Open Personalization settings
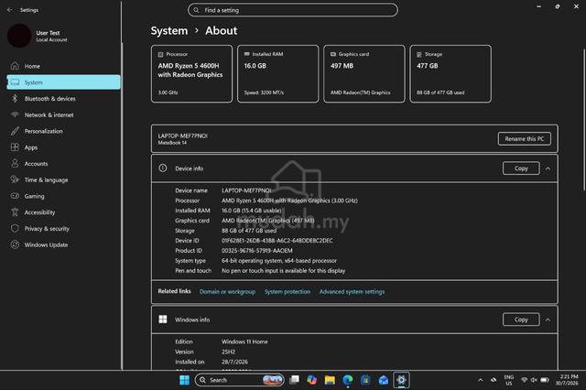This screenshot has height=390, width=586. 63,131
